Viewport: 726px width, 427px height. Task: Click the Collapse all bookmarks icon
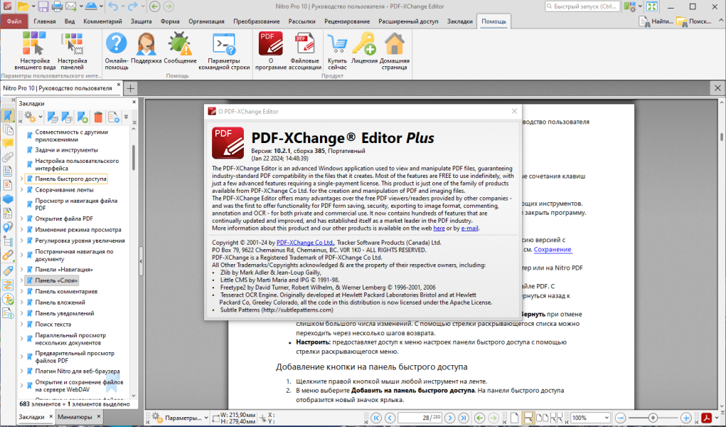click(67, 117)
